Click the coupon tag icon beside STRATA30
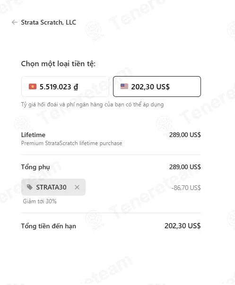This screenshot has height=285, width=235. coord(30,187)
